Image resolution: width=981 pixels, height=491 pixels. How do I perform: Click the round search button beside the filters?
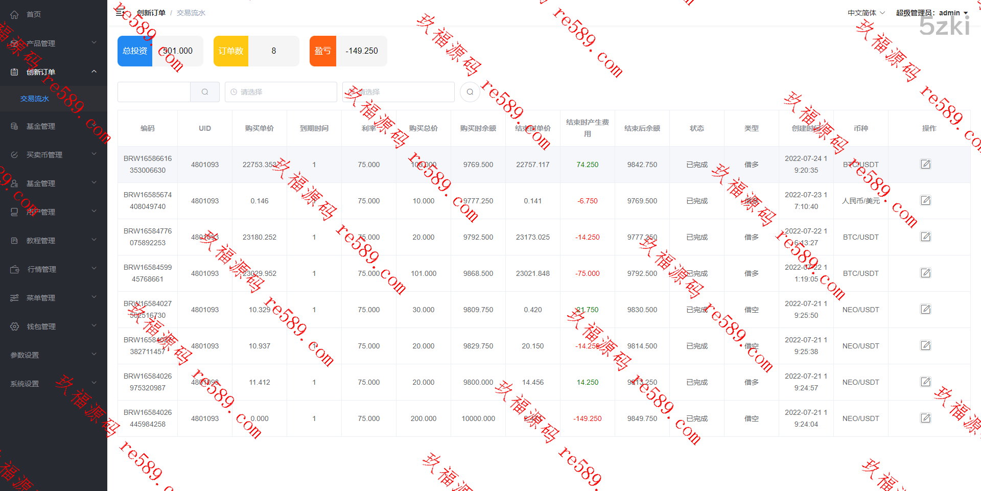pyautogui.click(x=470, y=92)
